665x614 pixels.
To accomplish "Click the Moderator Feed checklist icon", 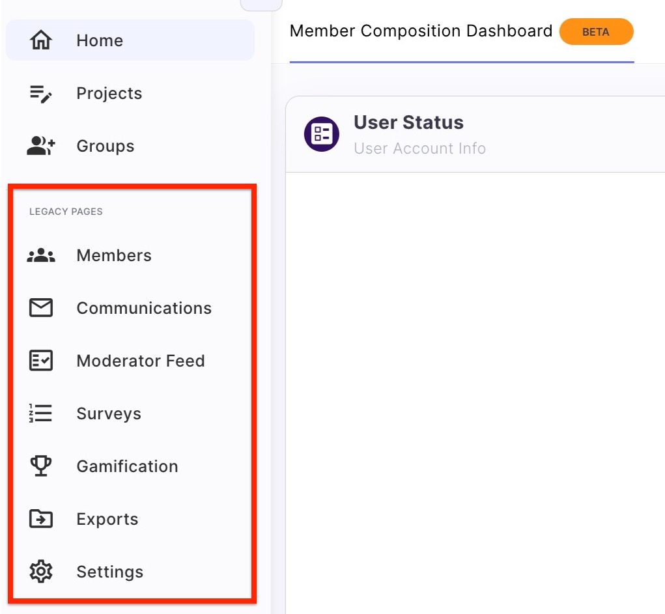I will point(41,361).
